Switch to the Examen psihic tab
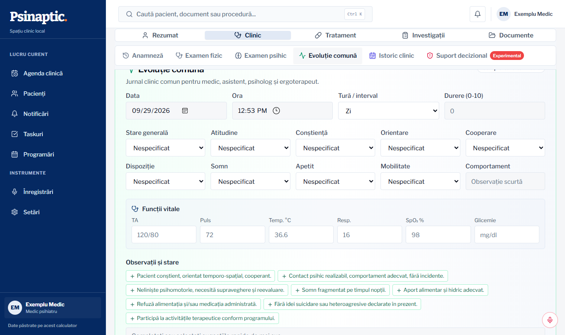Image resolution: width=565 pixels, height=335 pixels. (260, 56)
